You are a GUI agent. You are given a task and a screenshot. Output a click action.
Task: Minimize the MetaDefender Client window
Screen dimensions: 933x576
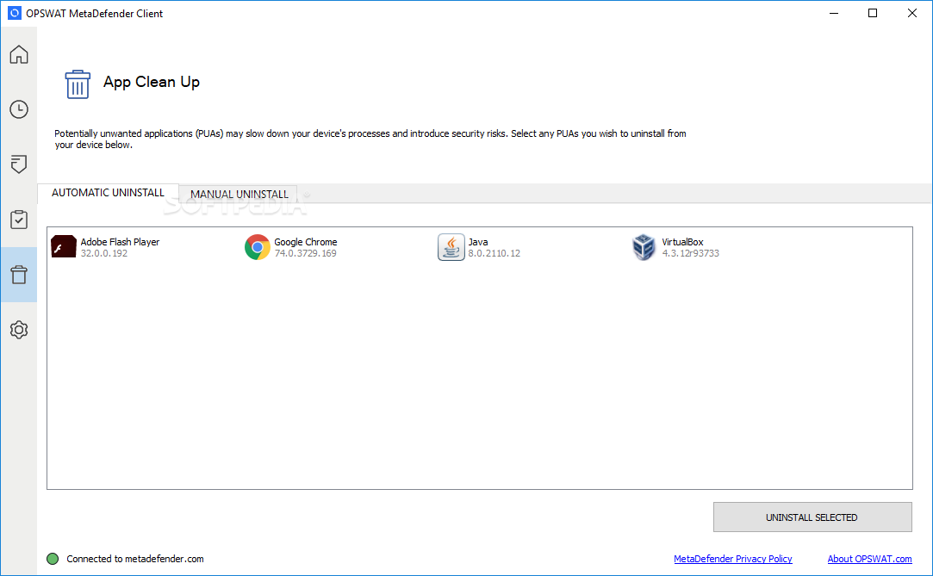[834, 13]
